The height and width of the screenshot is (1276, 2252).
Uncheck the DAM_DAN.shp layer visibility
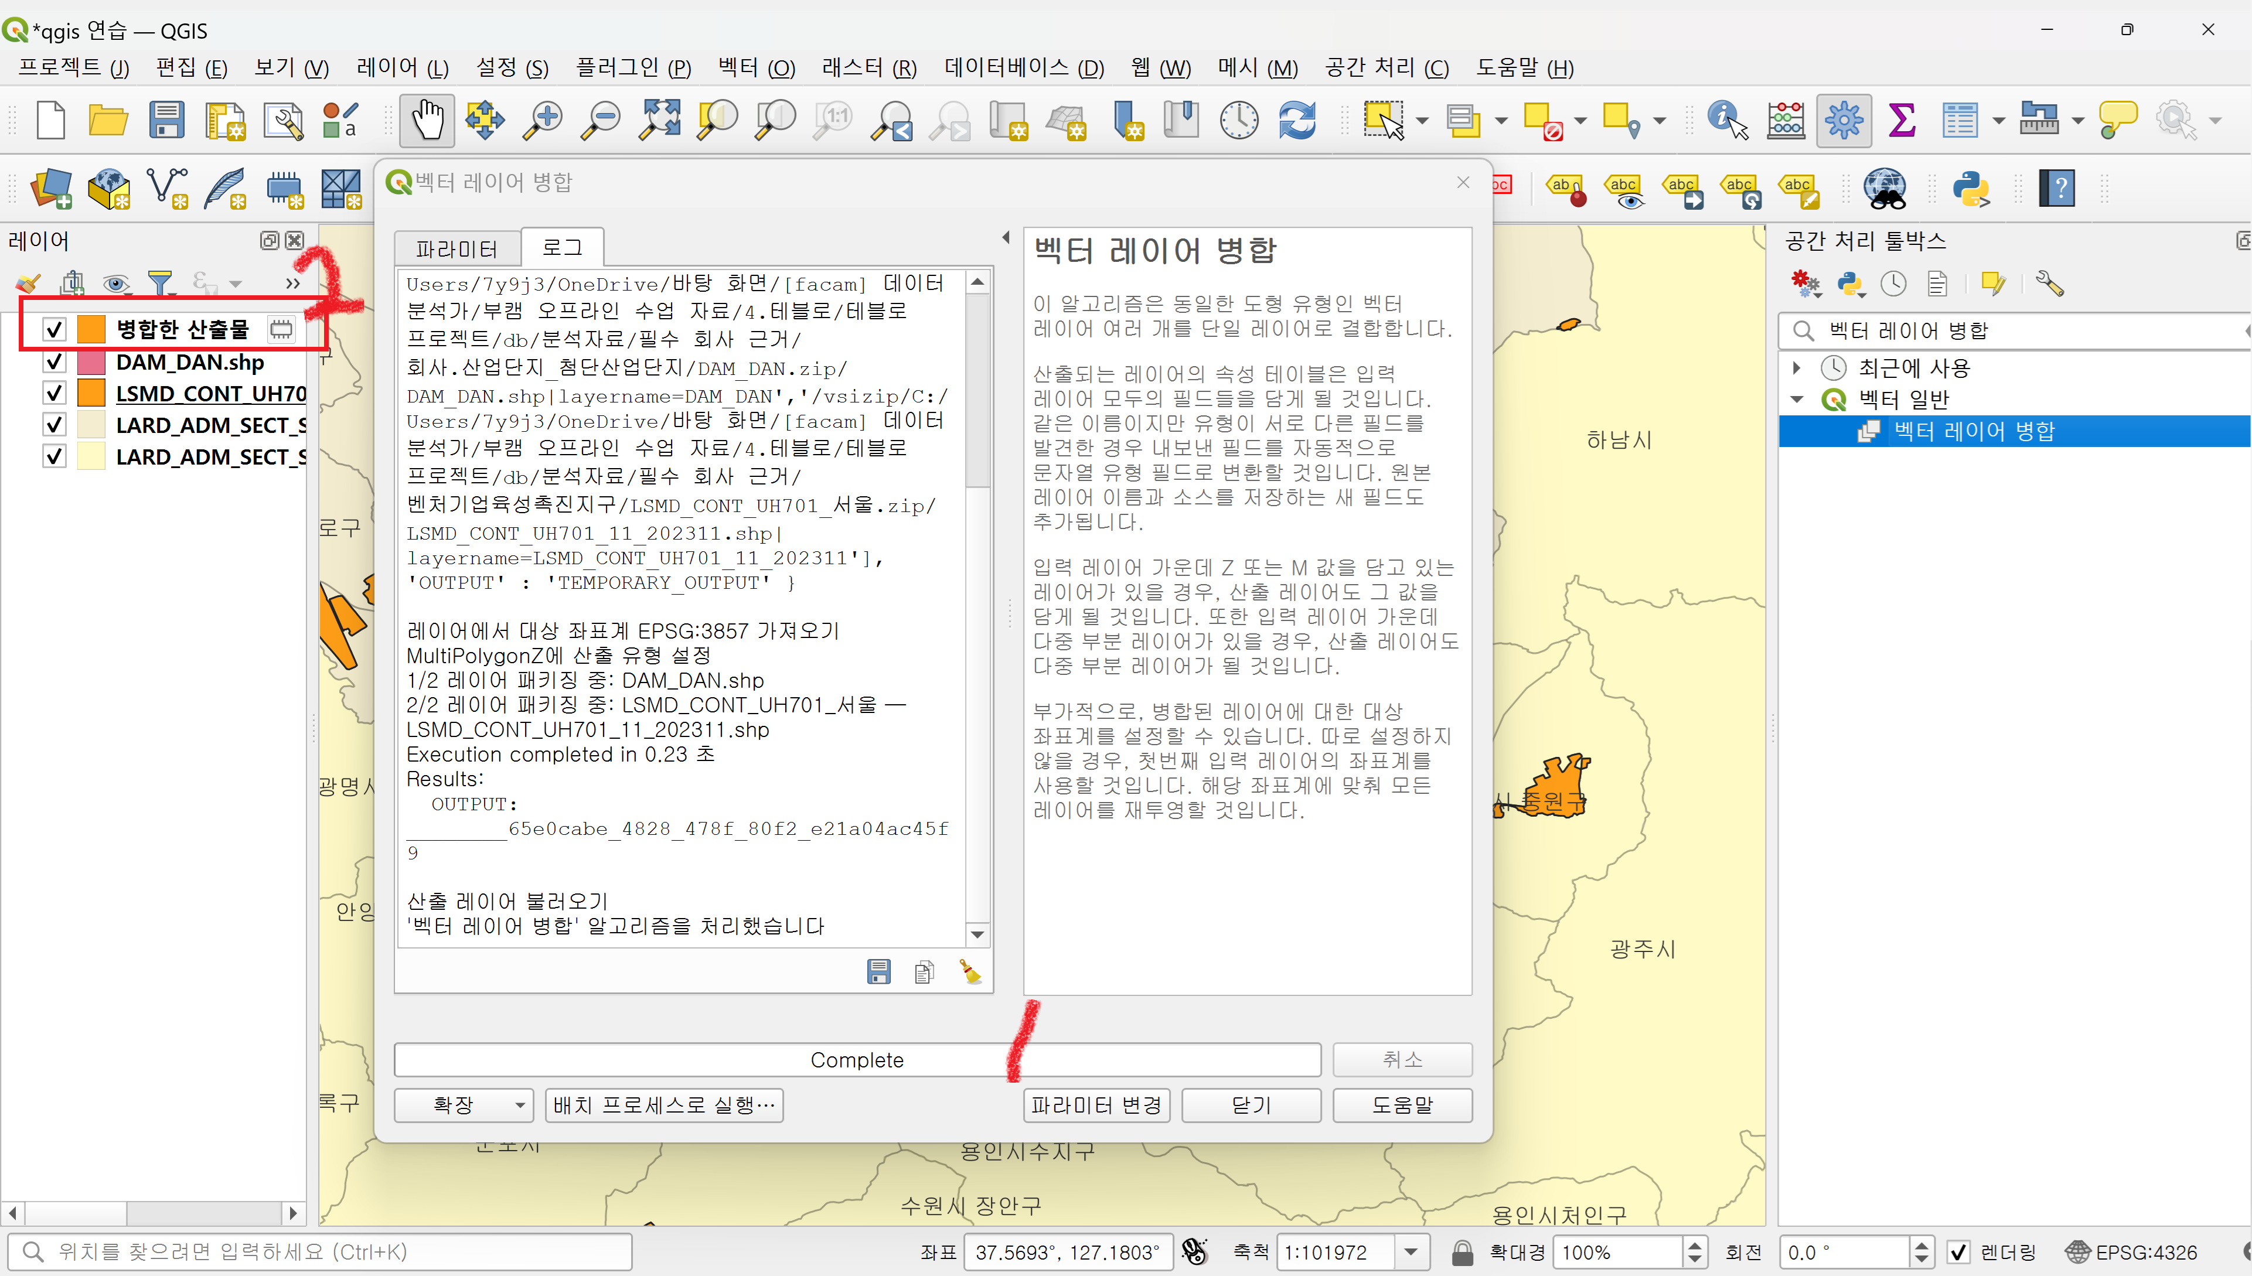click(x=54, y=362)
